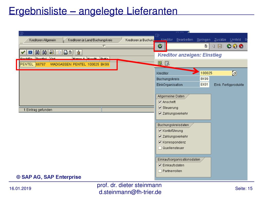Click the Print icon in results toolbar
The height and width of the screenshot is (197, 263).
click(65, 52)
